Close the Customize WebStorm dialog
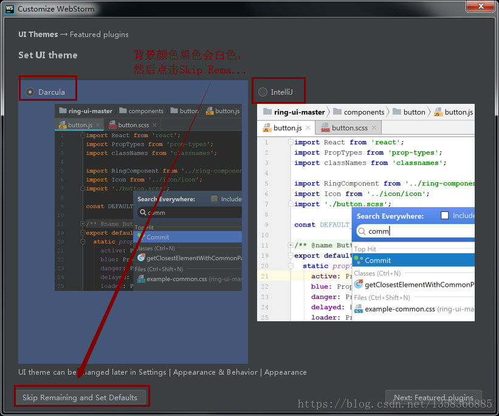Screen dimensions: 499x416 [x=481, y=6]
